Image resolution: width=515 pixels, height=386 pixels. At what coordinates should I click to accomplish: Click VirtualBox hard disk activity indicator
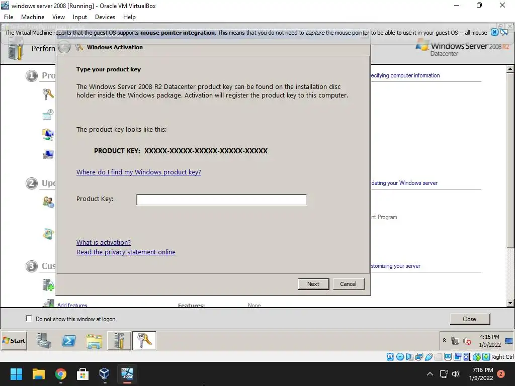(390, 357)
